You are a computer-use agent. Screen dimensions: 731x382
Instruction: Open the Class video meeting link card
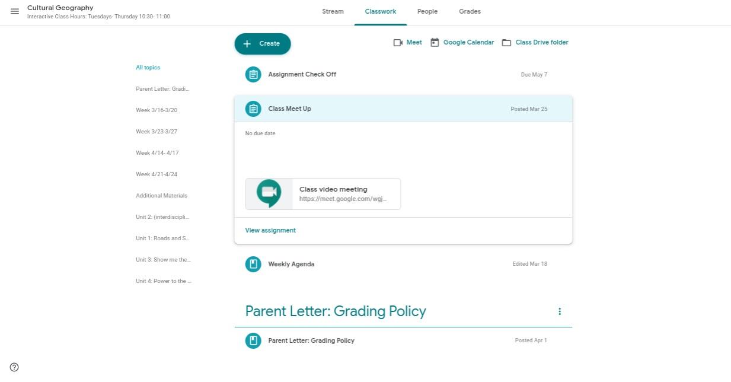click(343, 194)
